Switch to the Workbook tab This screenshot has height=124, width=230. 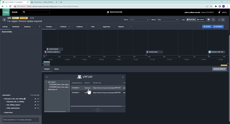[x=16, y=27]
